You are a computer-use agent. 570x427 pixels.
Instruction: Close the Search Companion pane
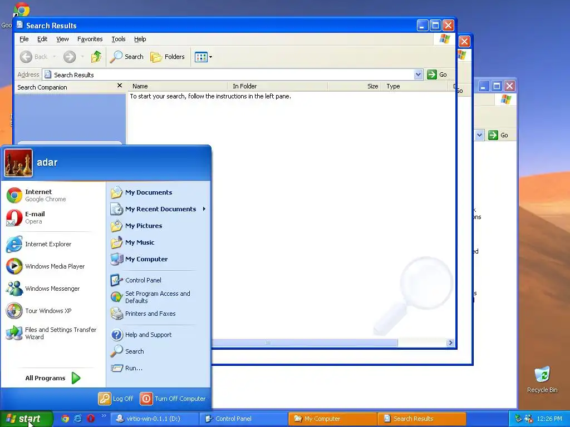click(x=120, y=86)
